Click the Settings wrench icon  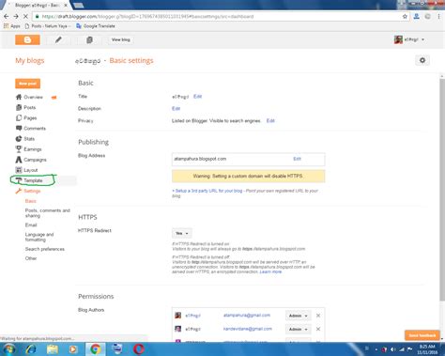(19, 191)
